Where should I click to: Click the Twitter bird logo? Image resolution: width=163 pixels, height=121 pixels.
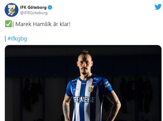tap(158, 7)
